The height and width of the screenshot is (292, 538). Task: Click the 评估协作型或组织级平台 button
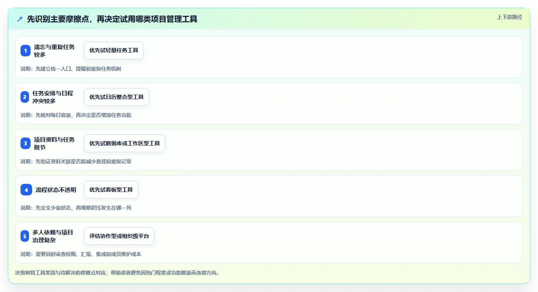click(119, 236)
